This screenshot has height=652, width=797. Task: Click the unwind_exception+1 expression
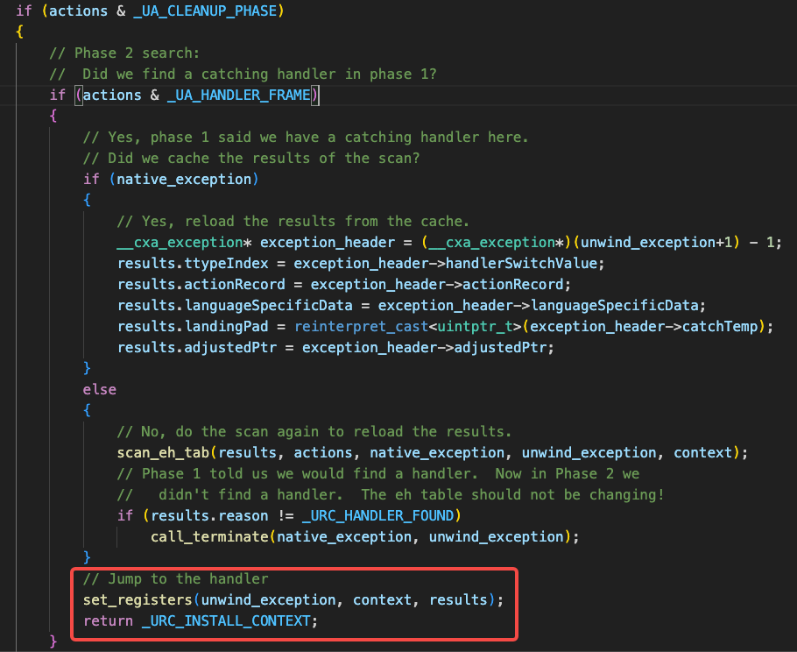[x=656, y=242]
